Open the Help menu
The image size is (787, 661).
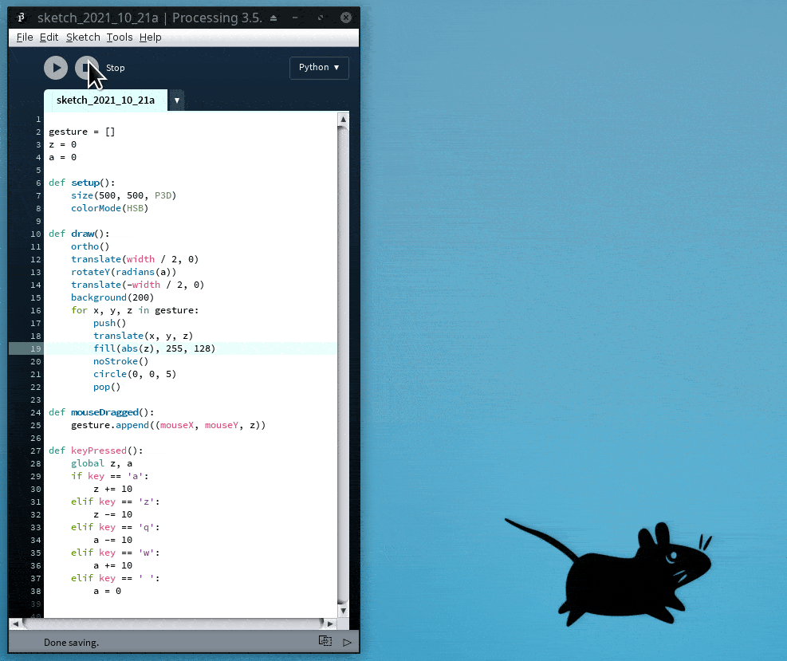(x=150, y=37)
